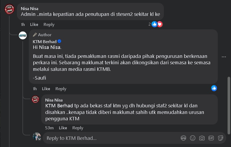Screen dimensions: 231x147
Task: Reply to KTM Berhad's comment
Action: click(x=61, y=89)
